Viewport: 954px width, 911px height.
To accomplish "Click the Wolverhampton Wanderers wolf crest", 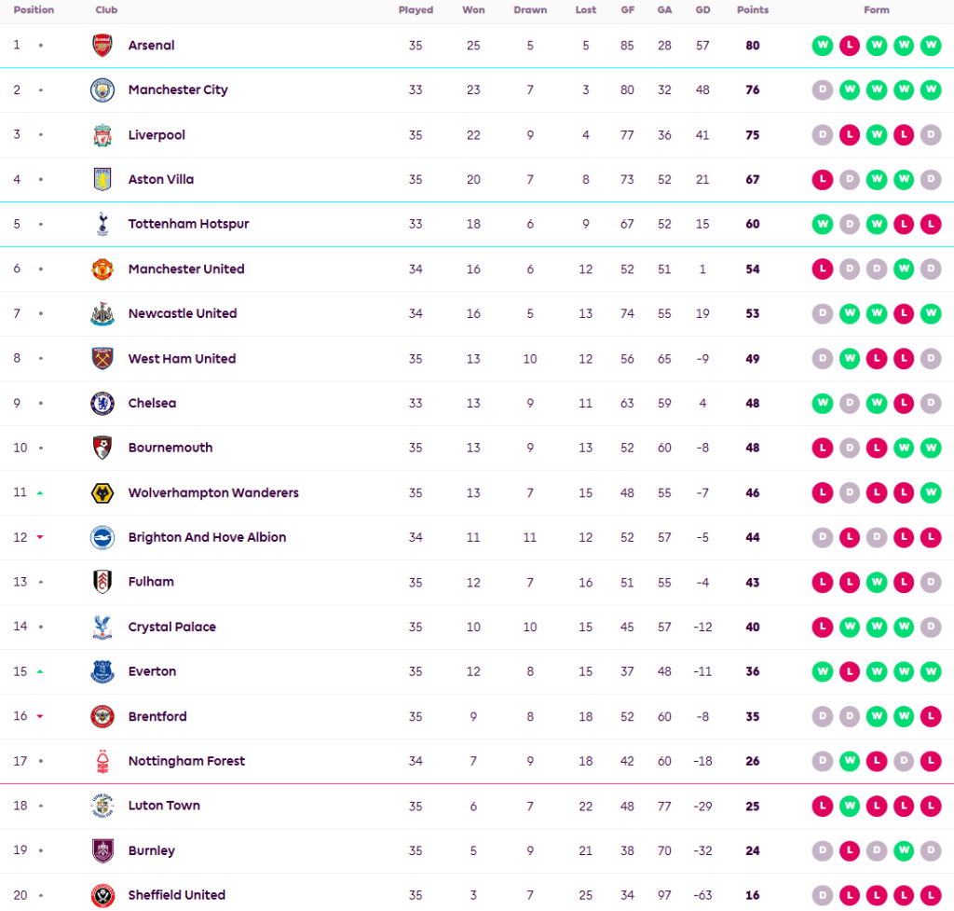I will coord(102,493).
